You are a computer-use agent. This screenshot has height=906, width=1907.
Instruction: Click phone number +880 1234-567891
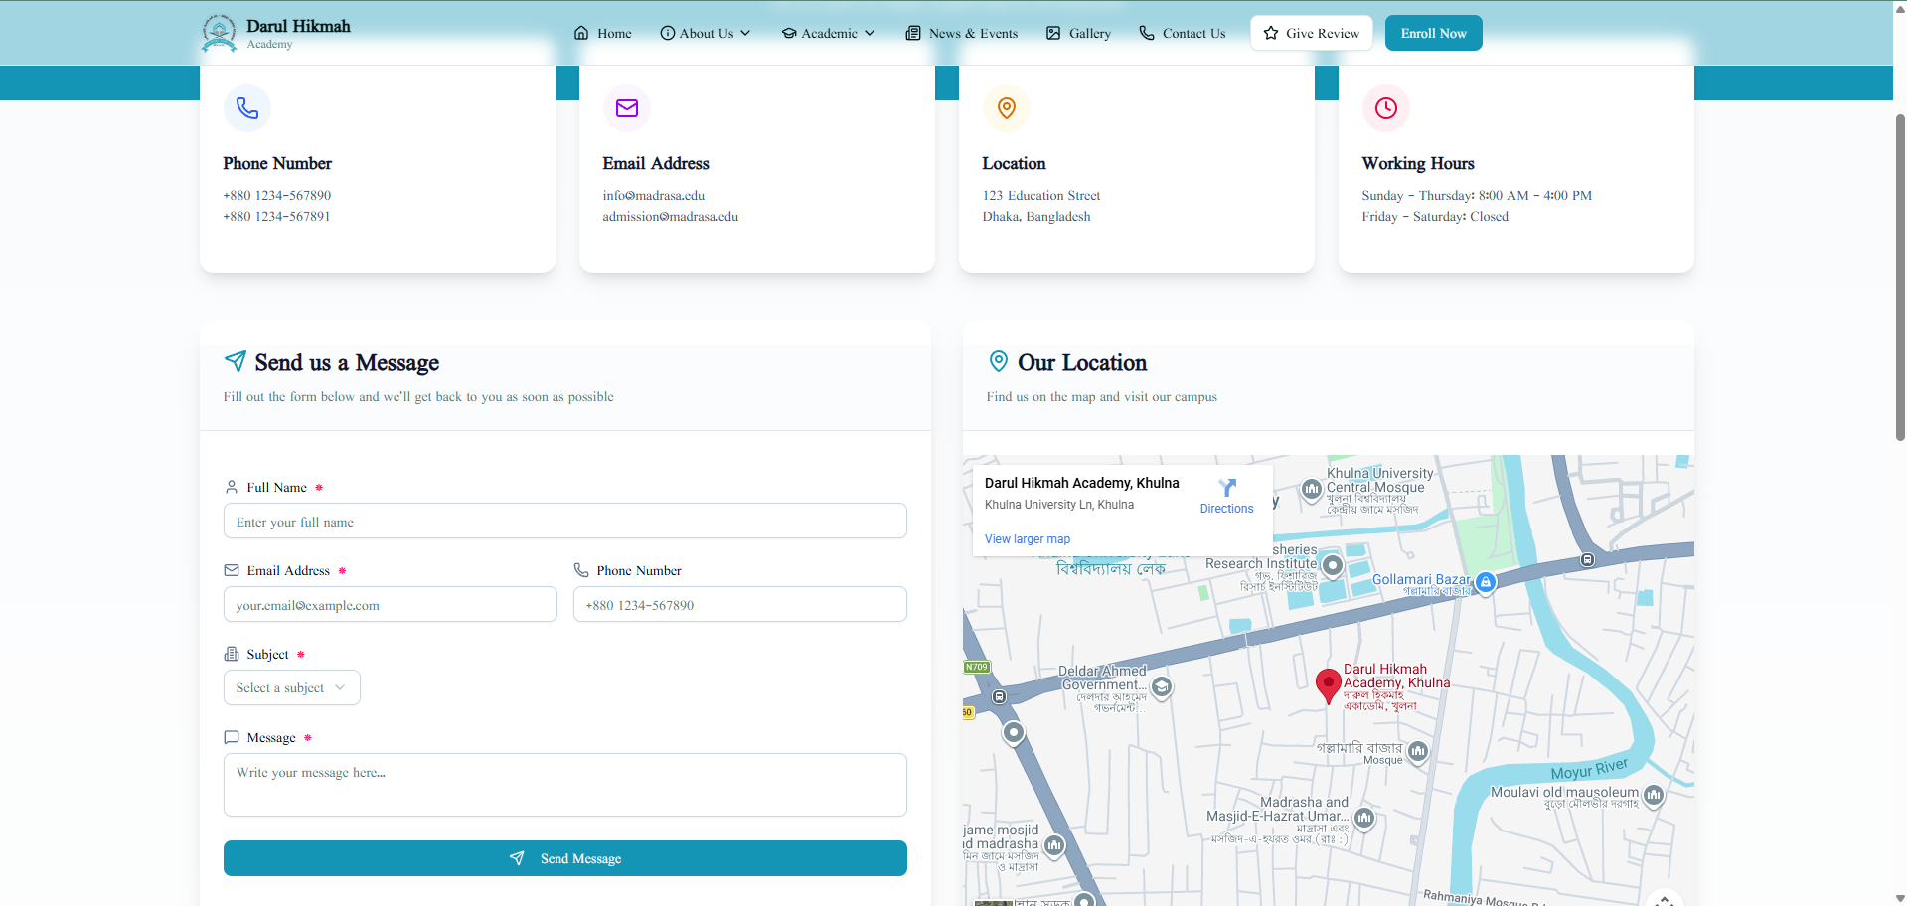(x=277, y=216)
